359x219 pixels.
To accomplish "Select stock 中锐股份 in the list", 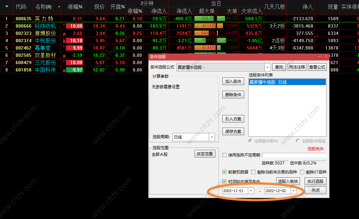I will coord(45,41).
